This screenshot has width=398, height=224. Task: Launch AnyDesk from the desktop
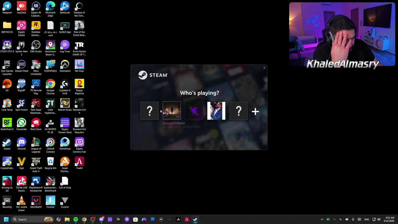pyautogui.click(x=21, y=8)
